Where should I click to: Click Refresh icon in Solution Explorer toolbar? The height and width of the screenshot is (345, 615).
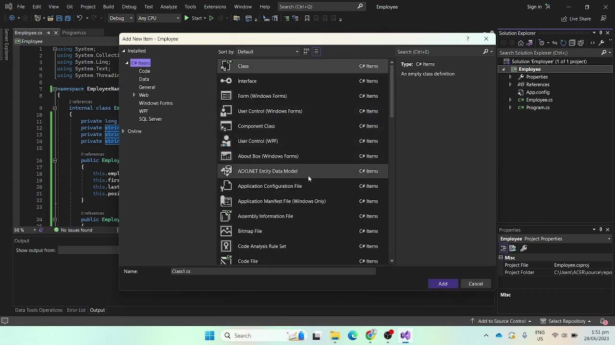coord(563,43)
